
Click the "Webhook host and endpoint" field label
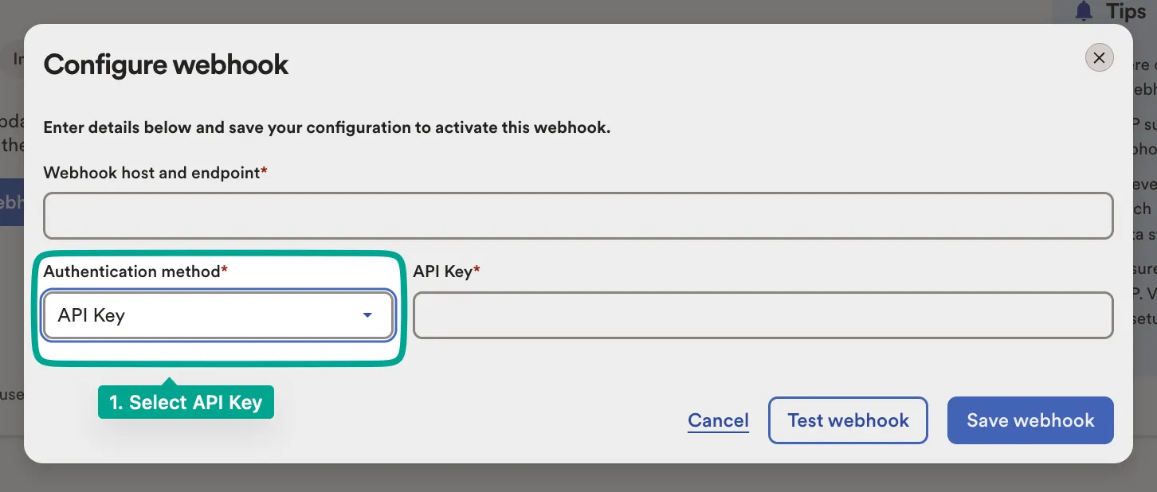[x=151, y=173]
